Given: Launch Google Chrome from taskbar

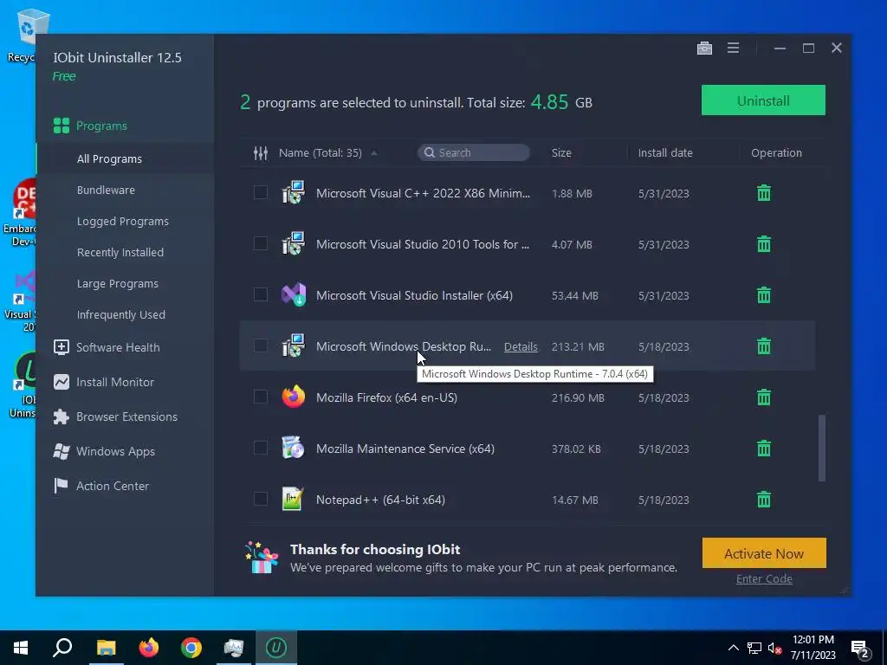Looking at the screenshot, I should (x=191, y=648).
